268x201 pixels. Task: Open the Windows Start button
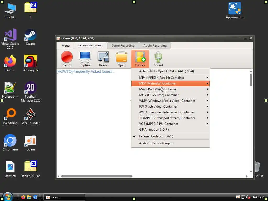click(x=8, y=197)
